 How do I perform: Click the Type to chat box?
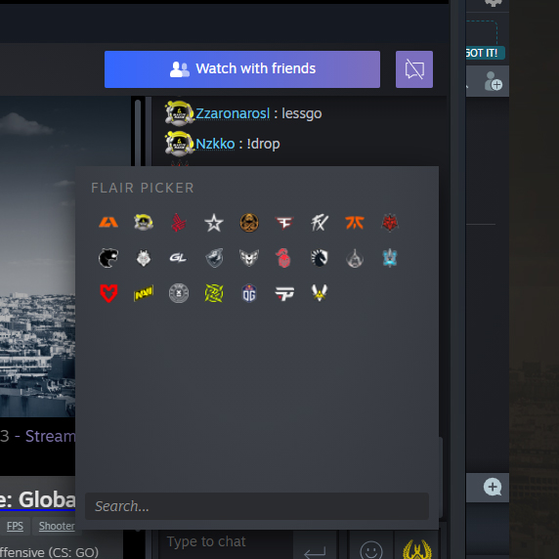tap(226, 541)
